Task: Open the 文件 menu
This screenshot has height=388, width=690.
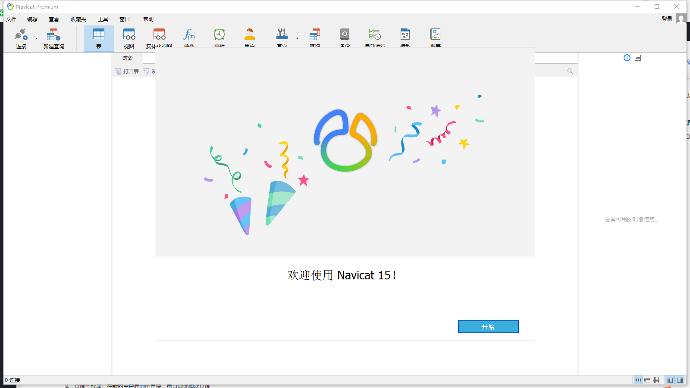Action: tap(11, 19)
